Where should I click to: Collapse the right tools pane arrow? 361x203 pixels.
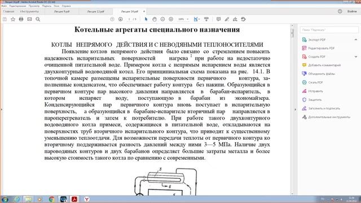[296, 109]
